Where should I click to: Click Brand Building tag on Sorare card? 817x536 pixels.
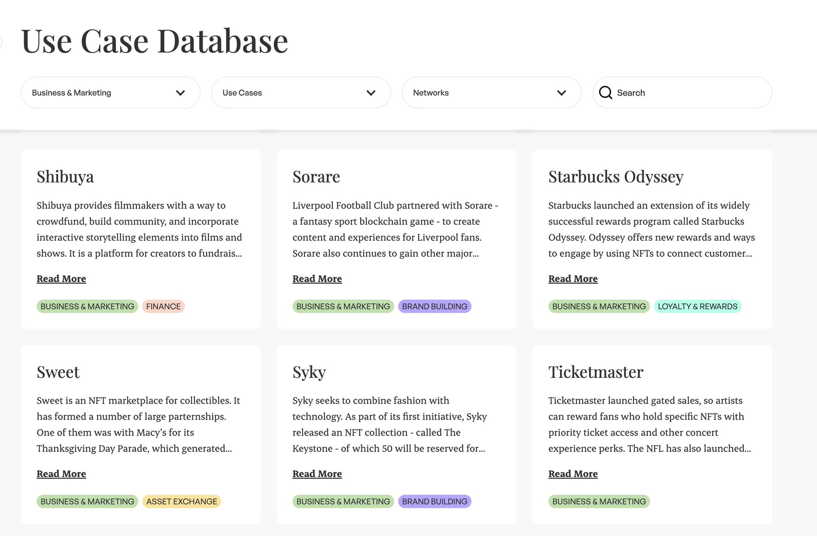435,306
